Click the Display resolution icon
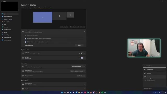The height and width of the screenshot is (94, 167). 23,71
